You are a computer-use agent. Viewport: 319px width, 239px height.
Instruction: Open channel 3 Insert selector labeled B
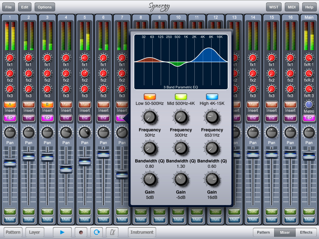pyautogui.click(x=47, y=105)
